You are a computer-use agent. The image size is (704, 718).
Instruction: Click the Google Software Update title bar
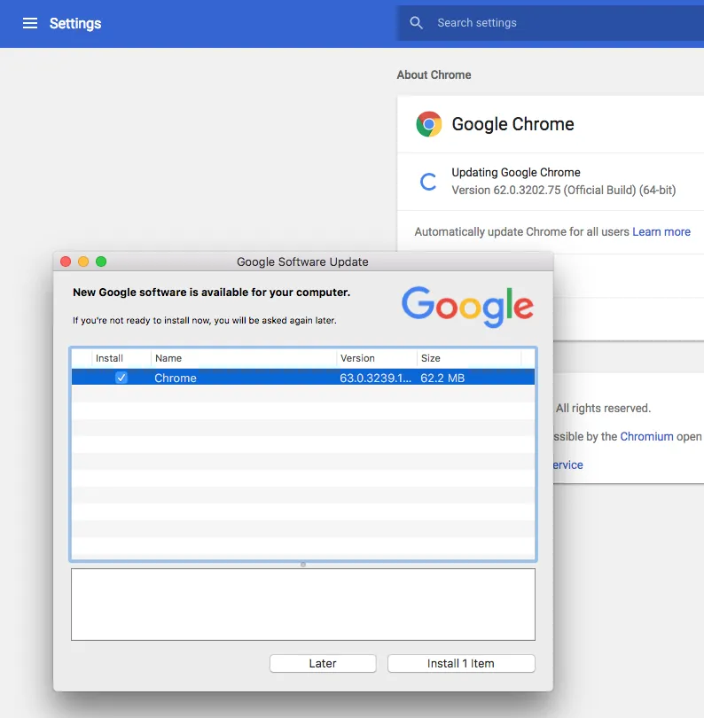coord(302,261)
